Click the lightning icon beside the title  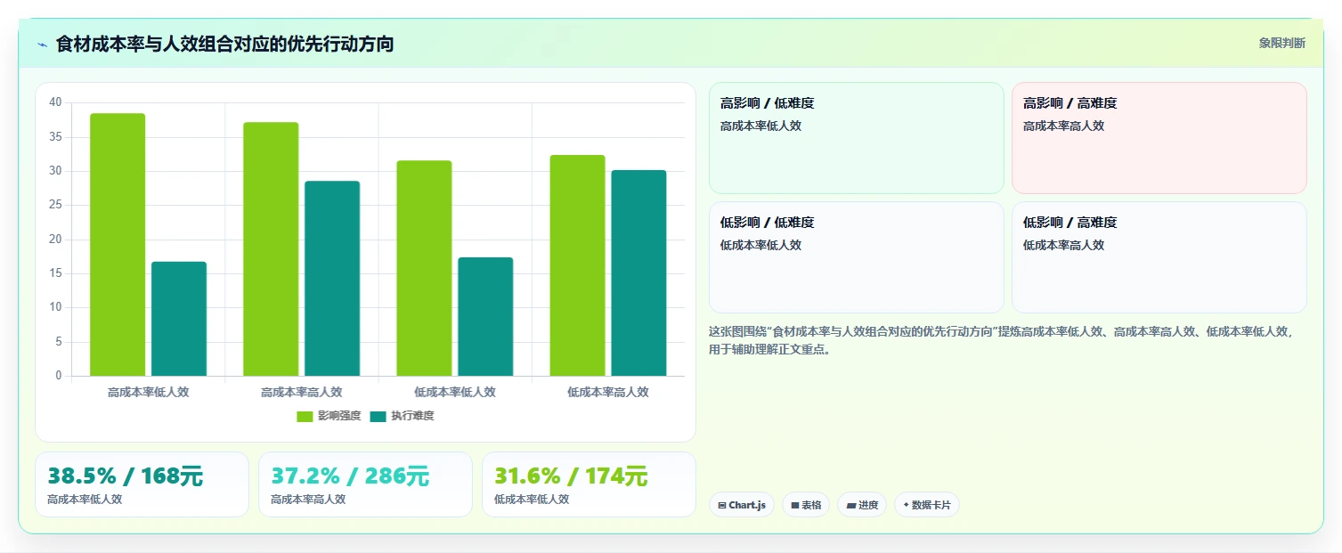(42, 44)
